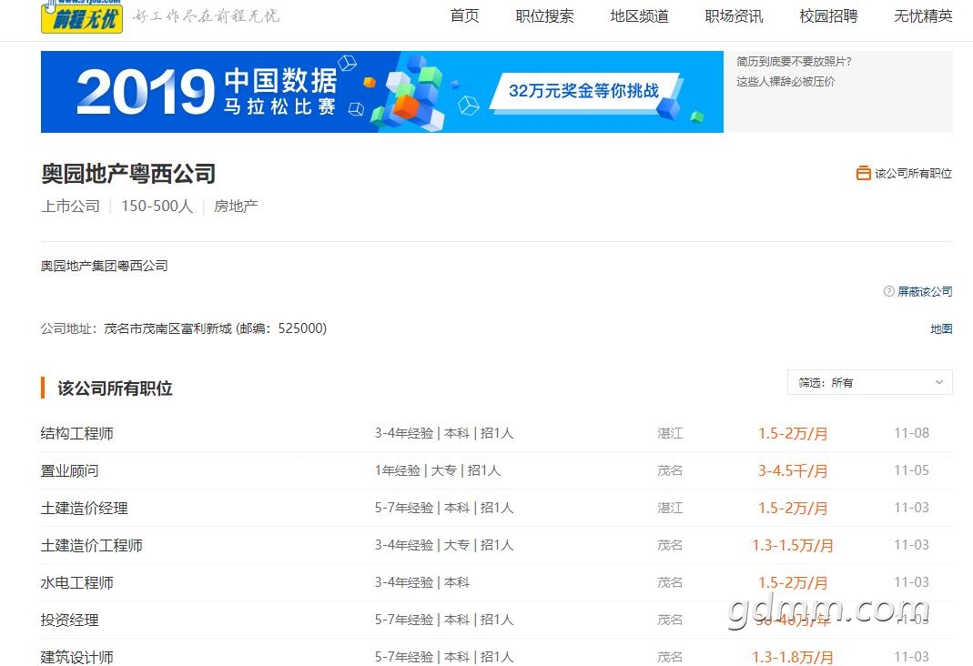Screen dimensions: 973x666
Task: Click the 3-4年经验 | 本科 text in 水电工程师 row
Action: tap(422, 582)
